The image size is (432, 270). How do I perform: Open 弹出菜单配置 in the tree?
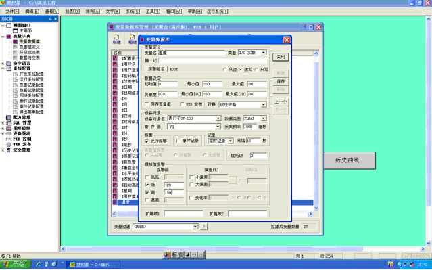pyautogui.click(x=31, y=112)
